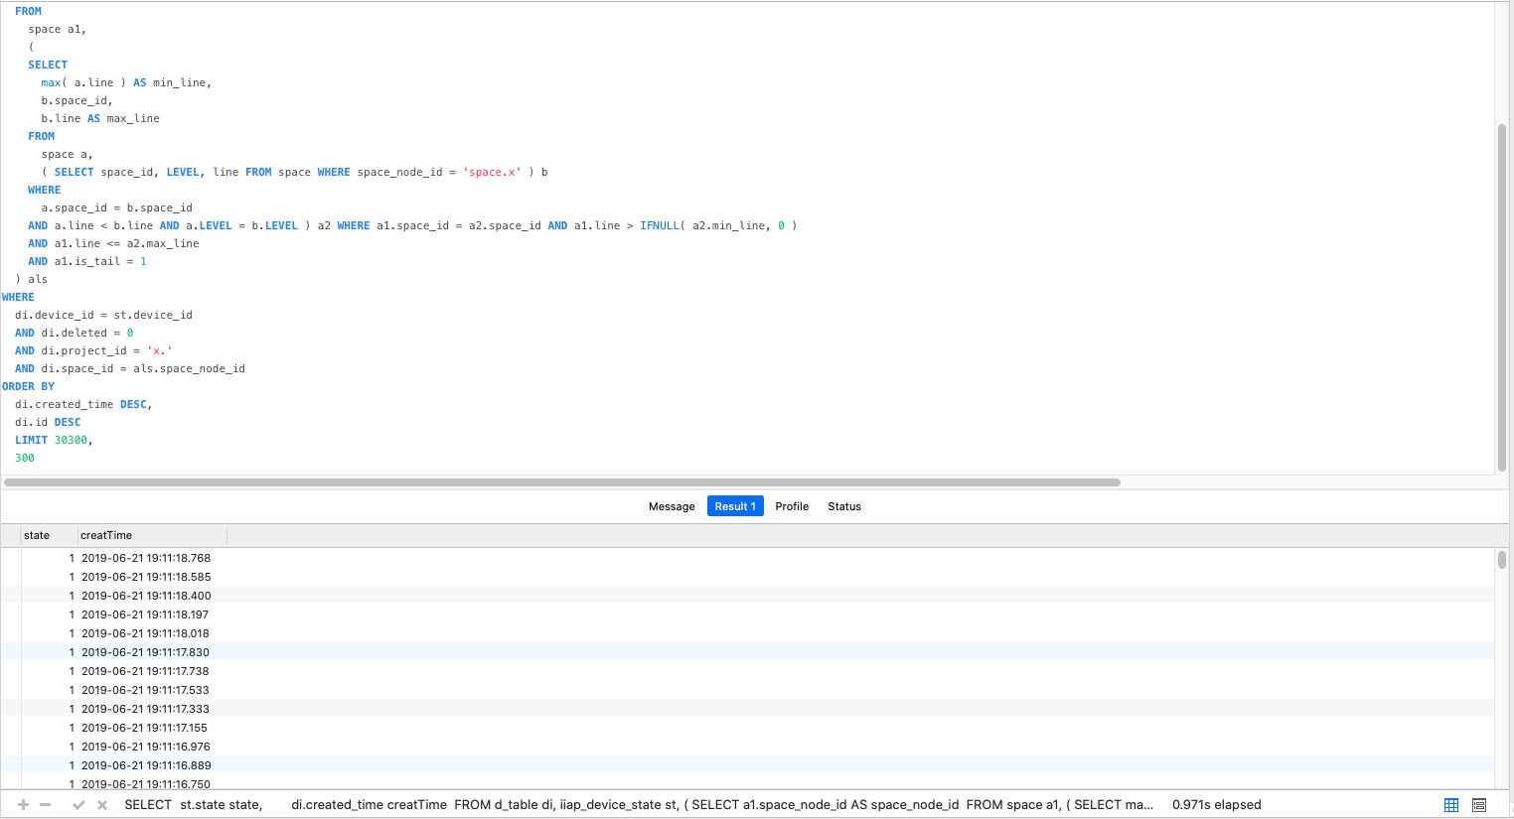Viewport: 1514px width, 819px height.
Task: Place cursor on 'ORDER BY' line
Action: 28,386
